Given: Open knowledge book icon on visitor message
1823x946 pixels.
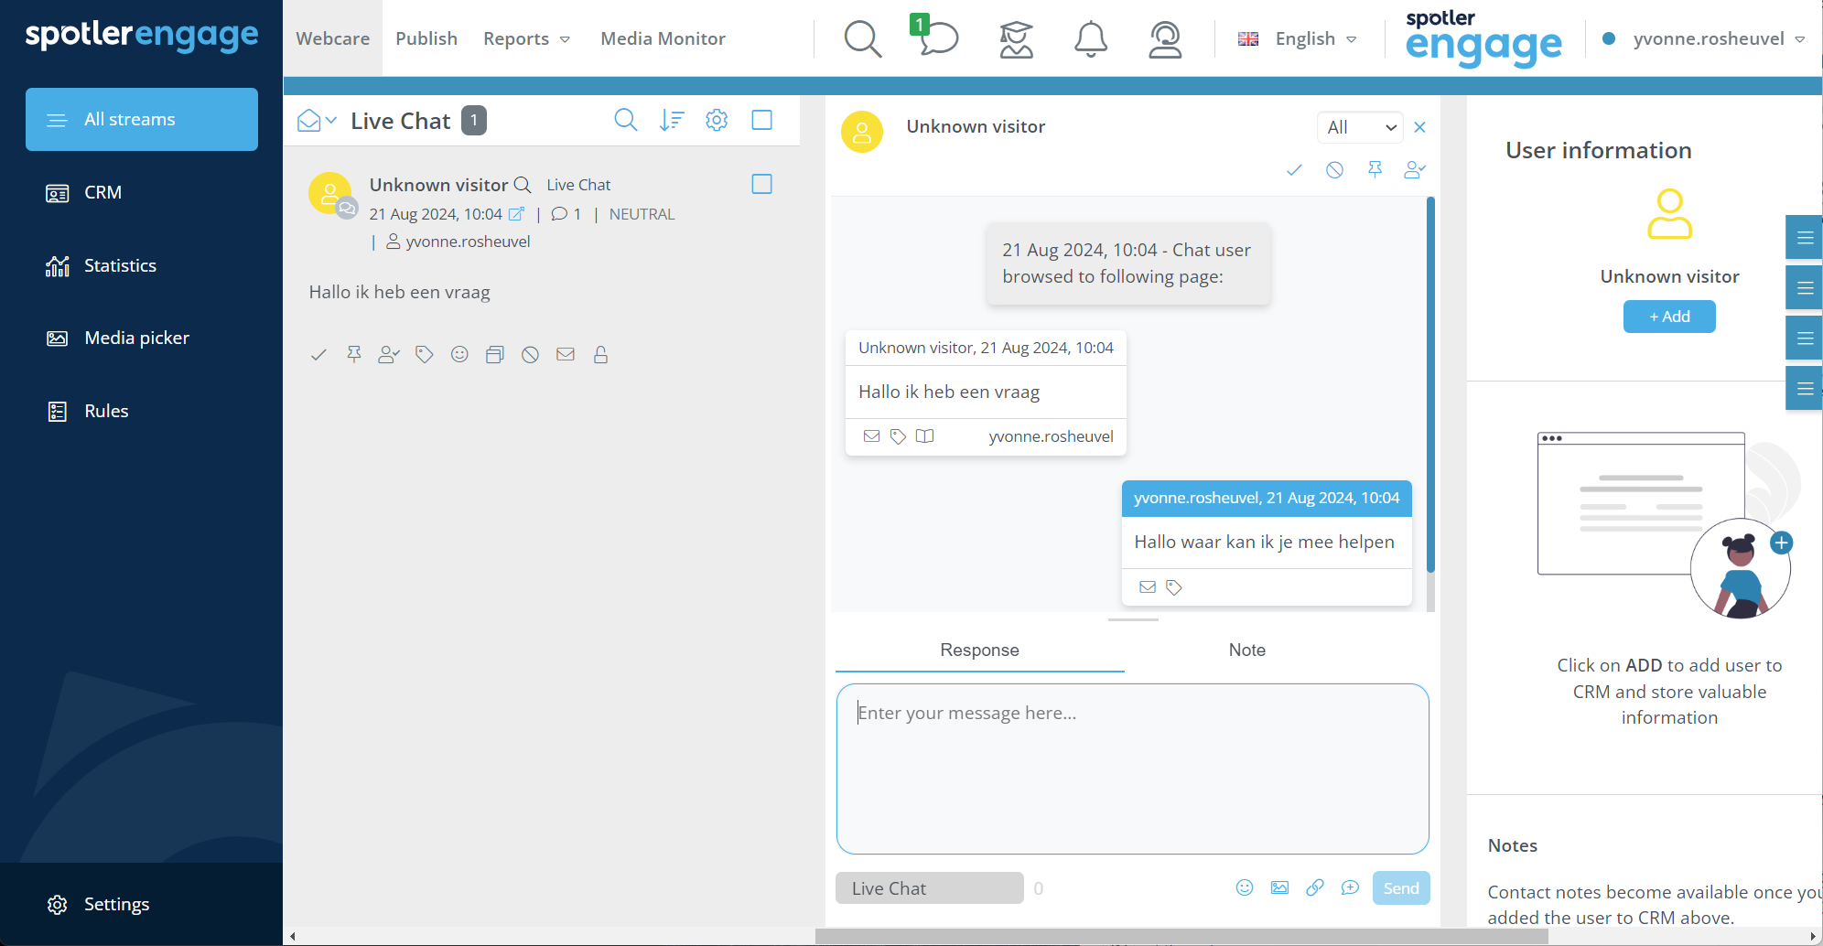Looking at the screenshot, I should pyautogui.click(x=924, y=436).
